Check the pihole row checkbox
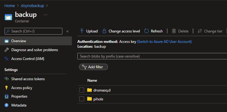This screenshot has height=112, width=227. pyautogui.click(x=82, y=99)
